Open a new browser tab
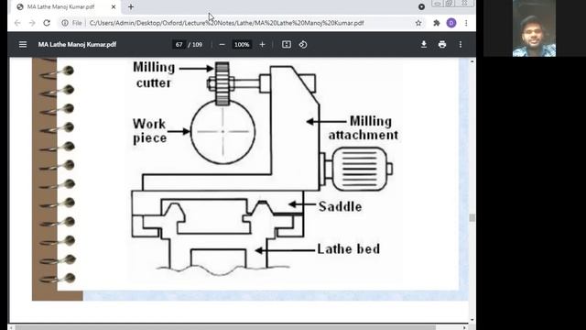Image resolution: width=586 pixels, height=330 pixels. coord(131,6)
